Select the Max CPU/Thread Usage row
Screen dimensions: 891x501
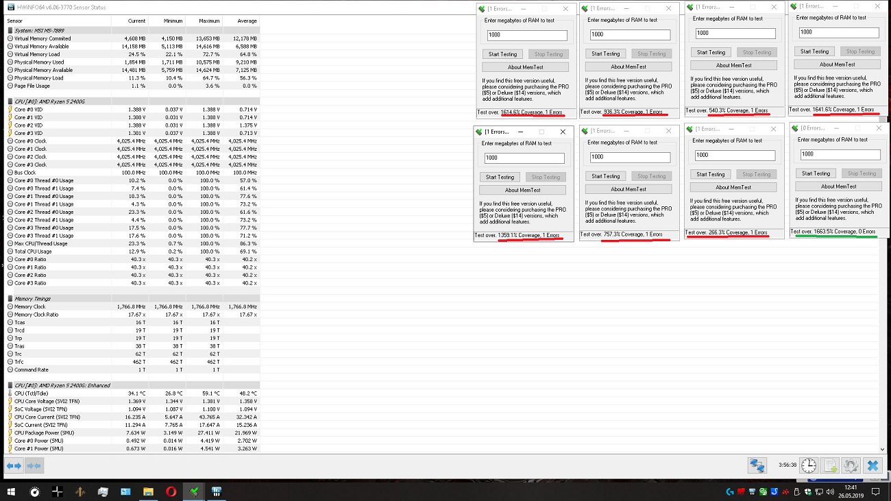132,243
